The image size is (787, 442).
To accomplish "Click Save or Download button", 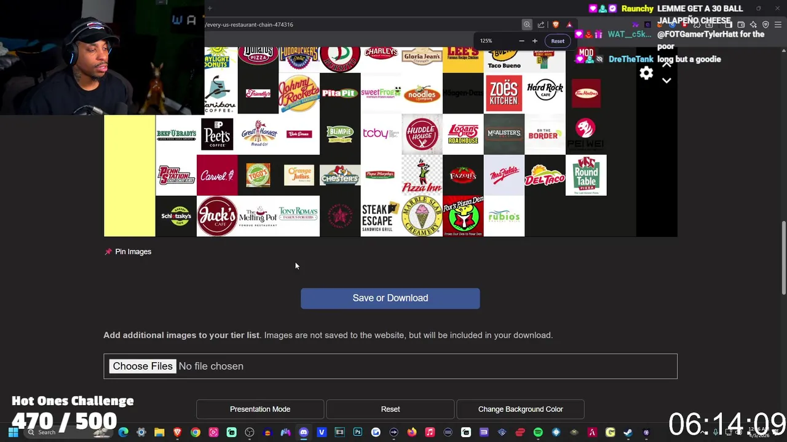I will [x=390, y=298].
